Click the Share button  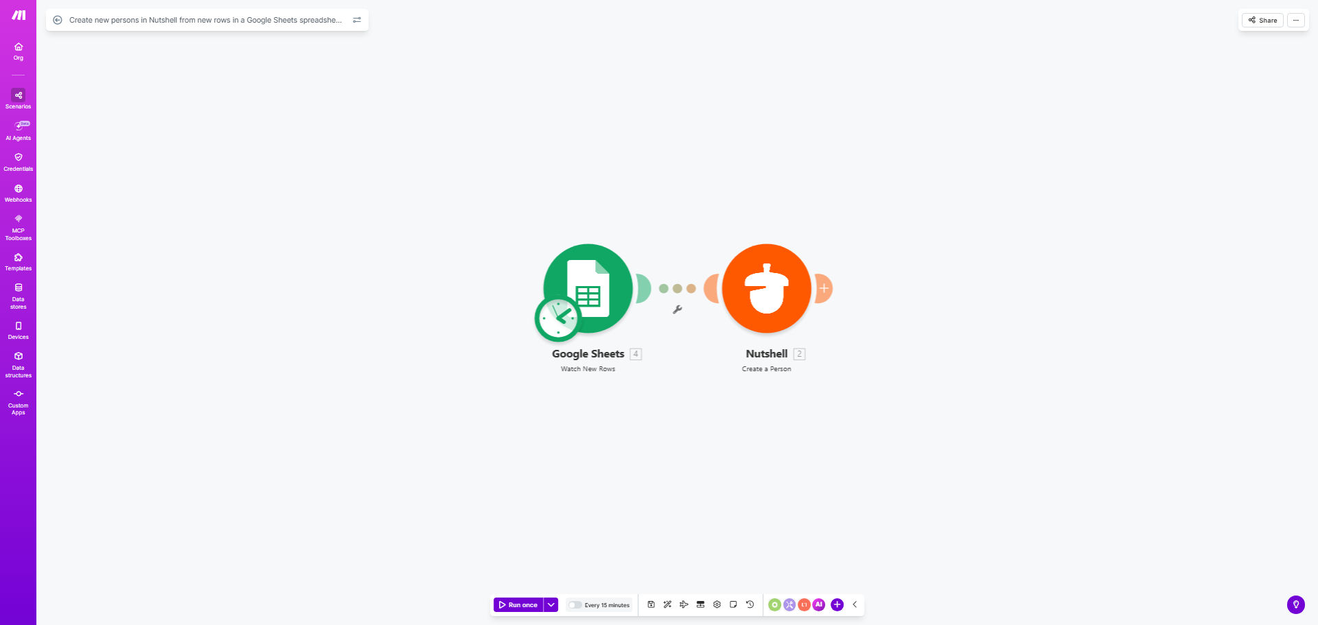[1263, 20]
